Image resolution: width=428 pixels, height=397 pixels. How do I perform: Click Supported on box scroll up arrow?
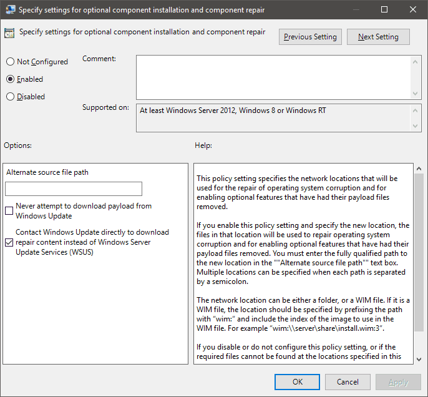416,109
